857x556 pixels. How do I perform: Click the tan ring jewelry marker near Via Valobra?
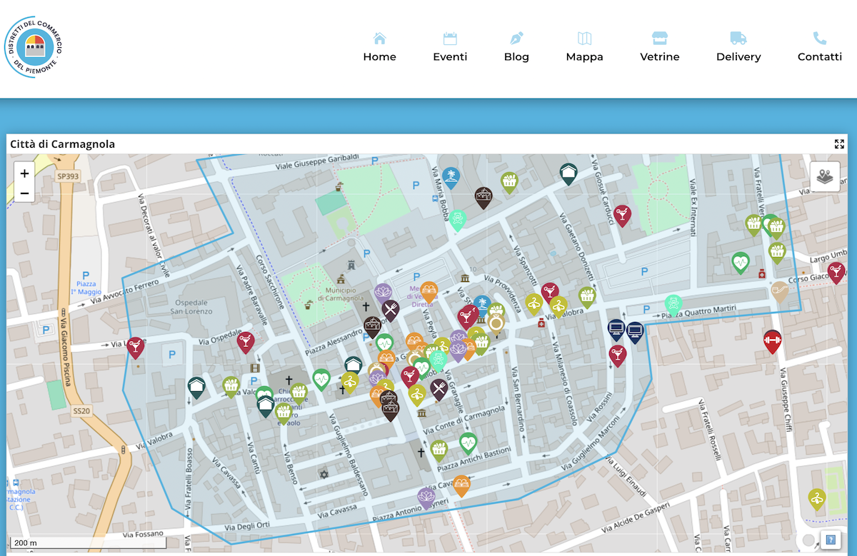point(496,324)
